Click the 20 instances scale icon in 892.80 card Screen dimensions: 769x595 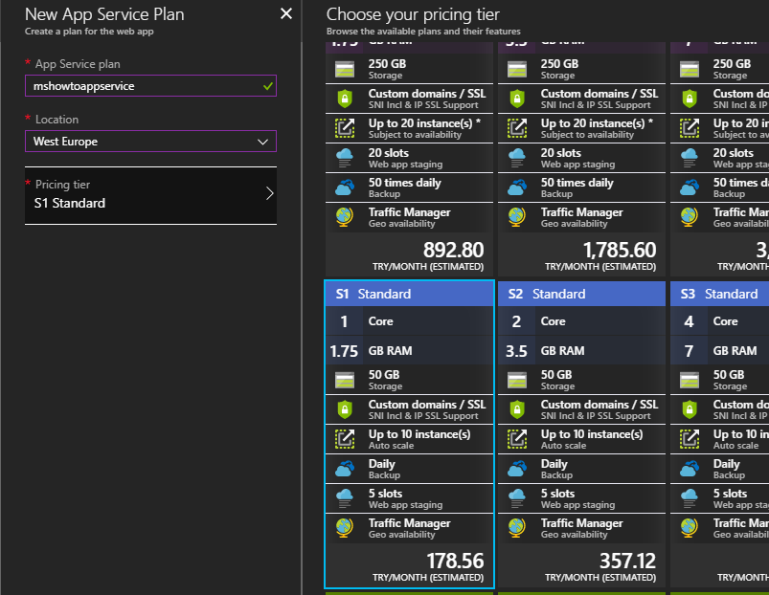click(345, 128)
